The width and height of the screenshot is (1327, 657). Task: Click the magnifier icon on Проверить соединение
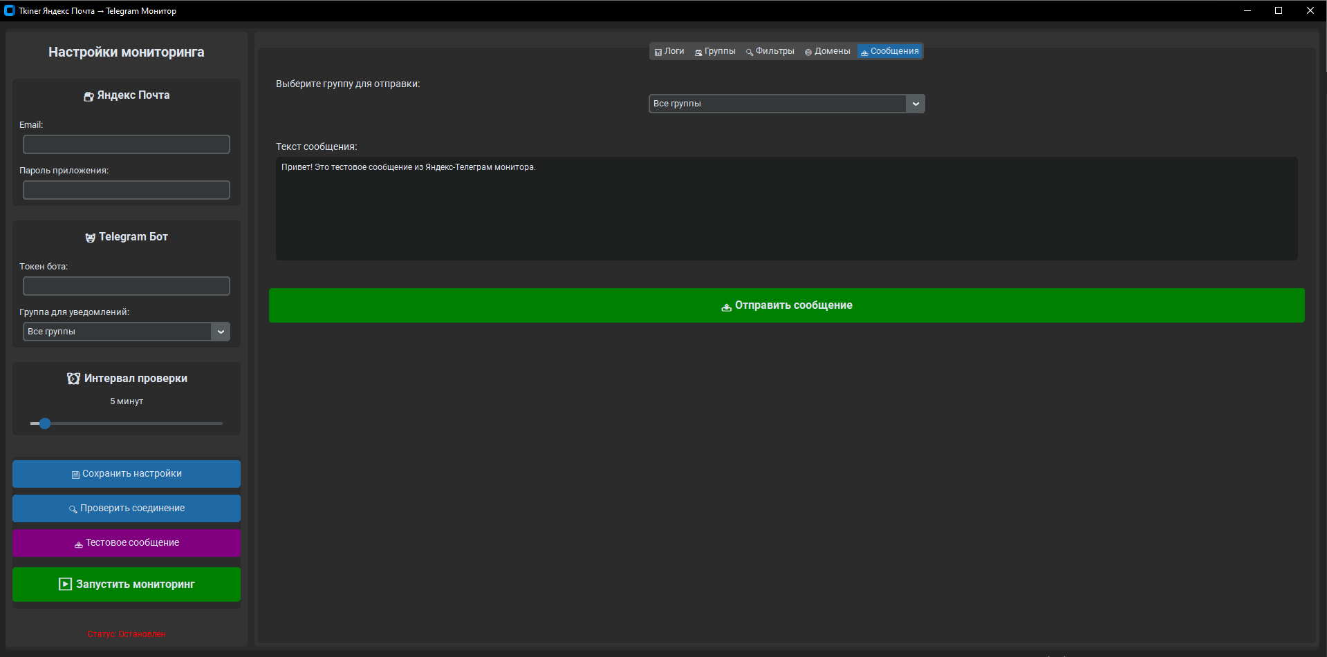coord(73,509)
